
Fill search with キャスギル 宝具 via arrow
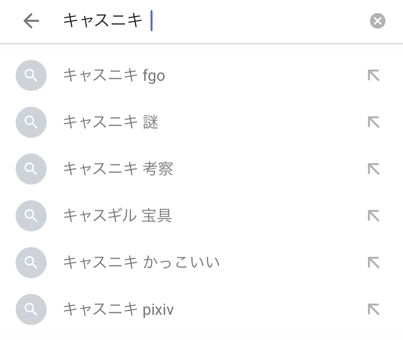[373, 216]
